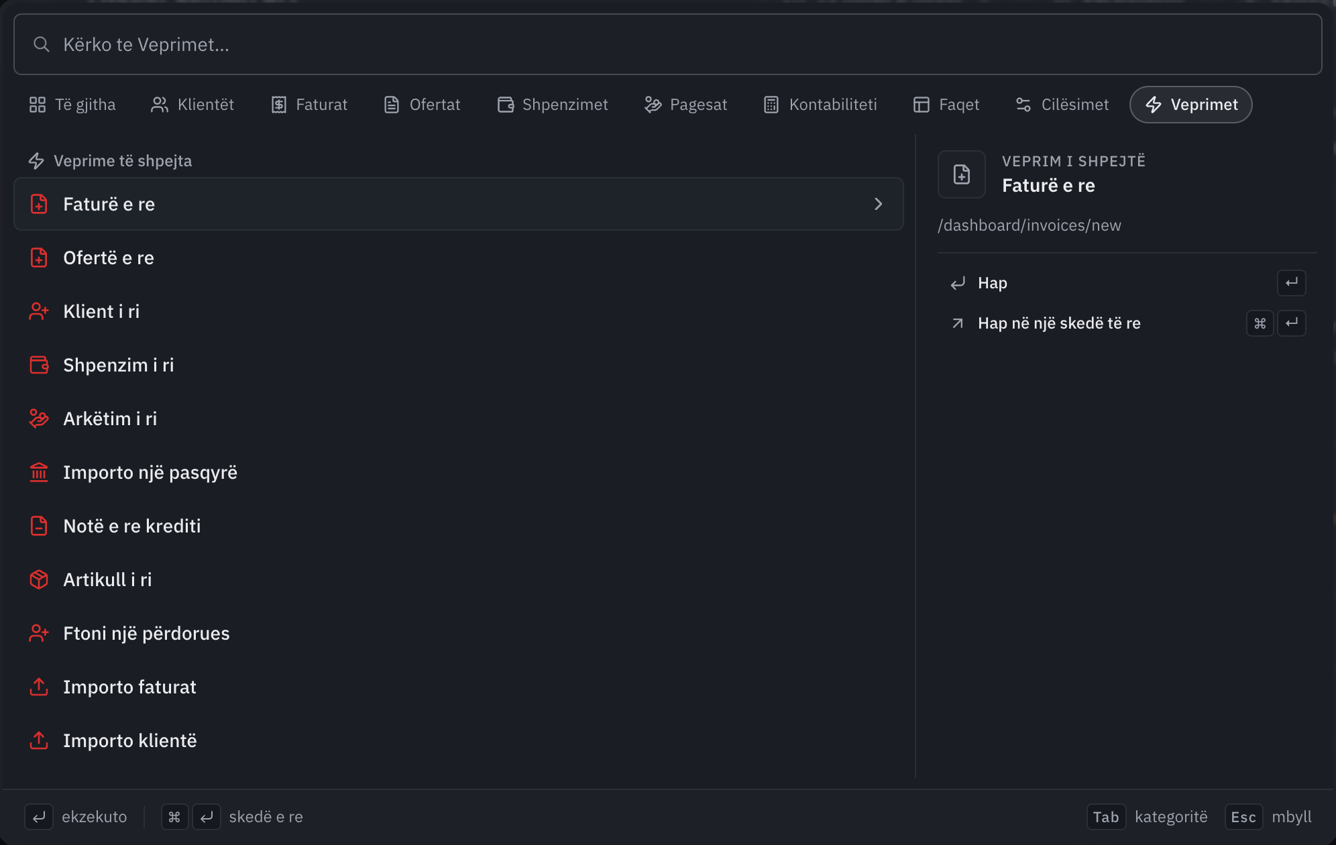Click the Shpenzim i ri wallet icon
Viewport: 1336px width, 845px height.
(x=39, y=365)
